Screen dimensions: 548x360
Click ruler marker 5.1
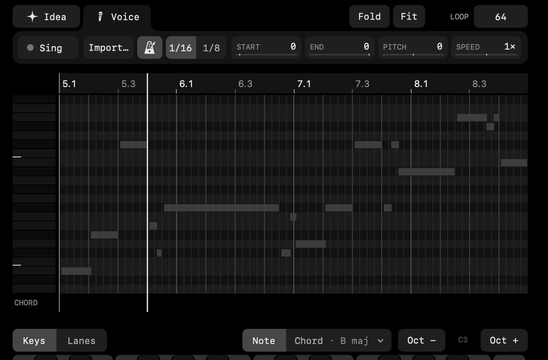(69, 84)
